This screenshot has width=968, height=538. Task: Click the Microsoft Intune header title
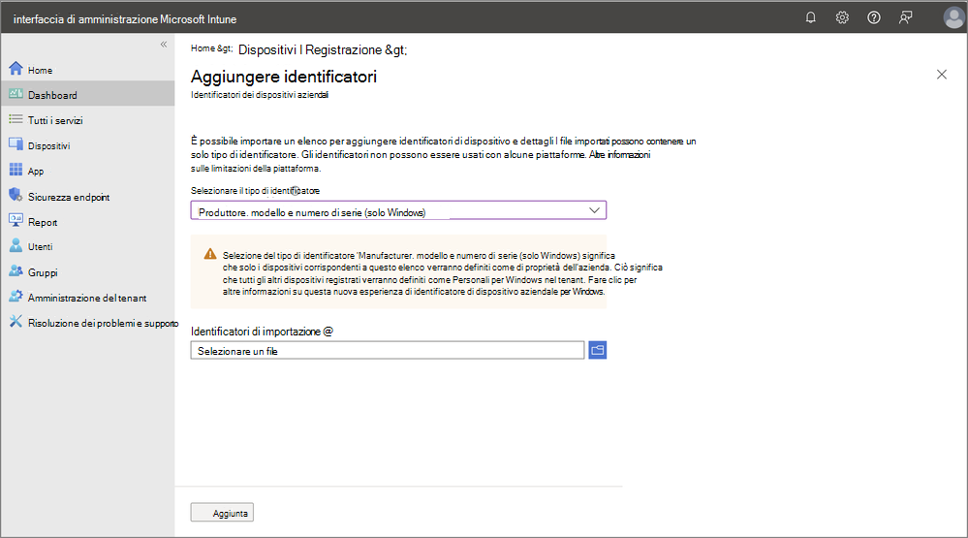125,19
